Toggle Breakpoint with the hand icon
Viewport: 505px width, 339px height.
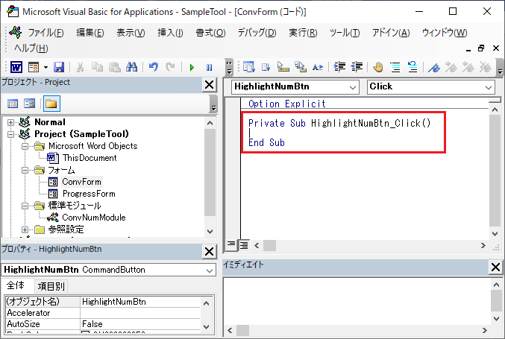coord(378,67)
